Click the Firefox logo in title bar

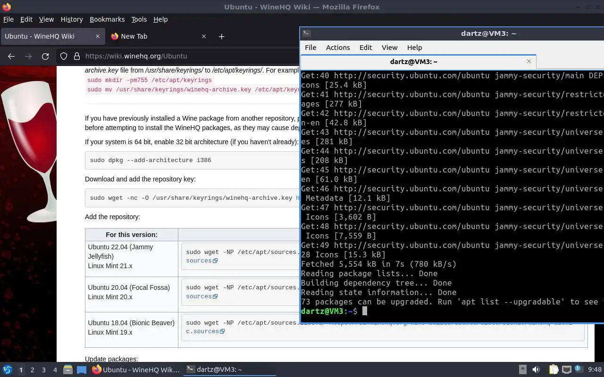[x=6, y=7]
